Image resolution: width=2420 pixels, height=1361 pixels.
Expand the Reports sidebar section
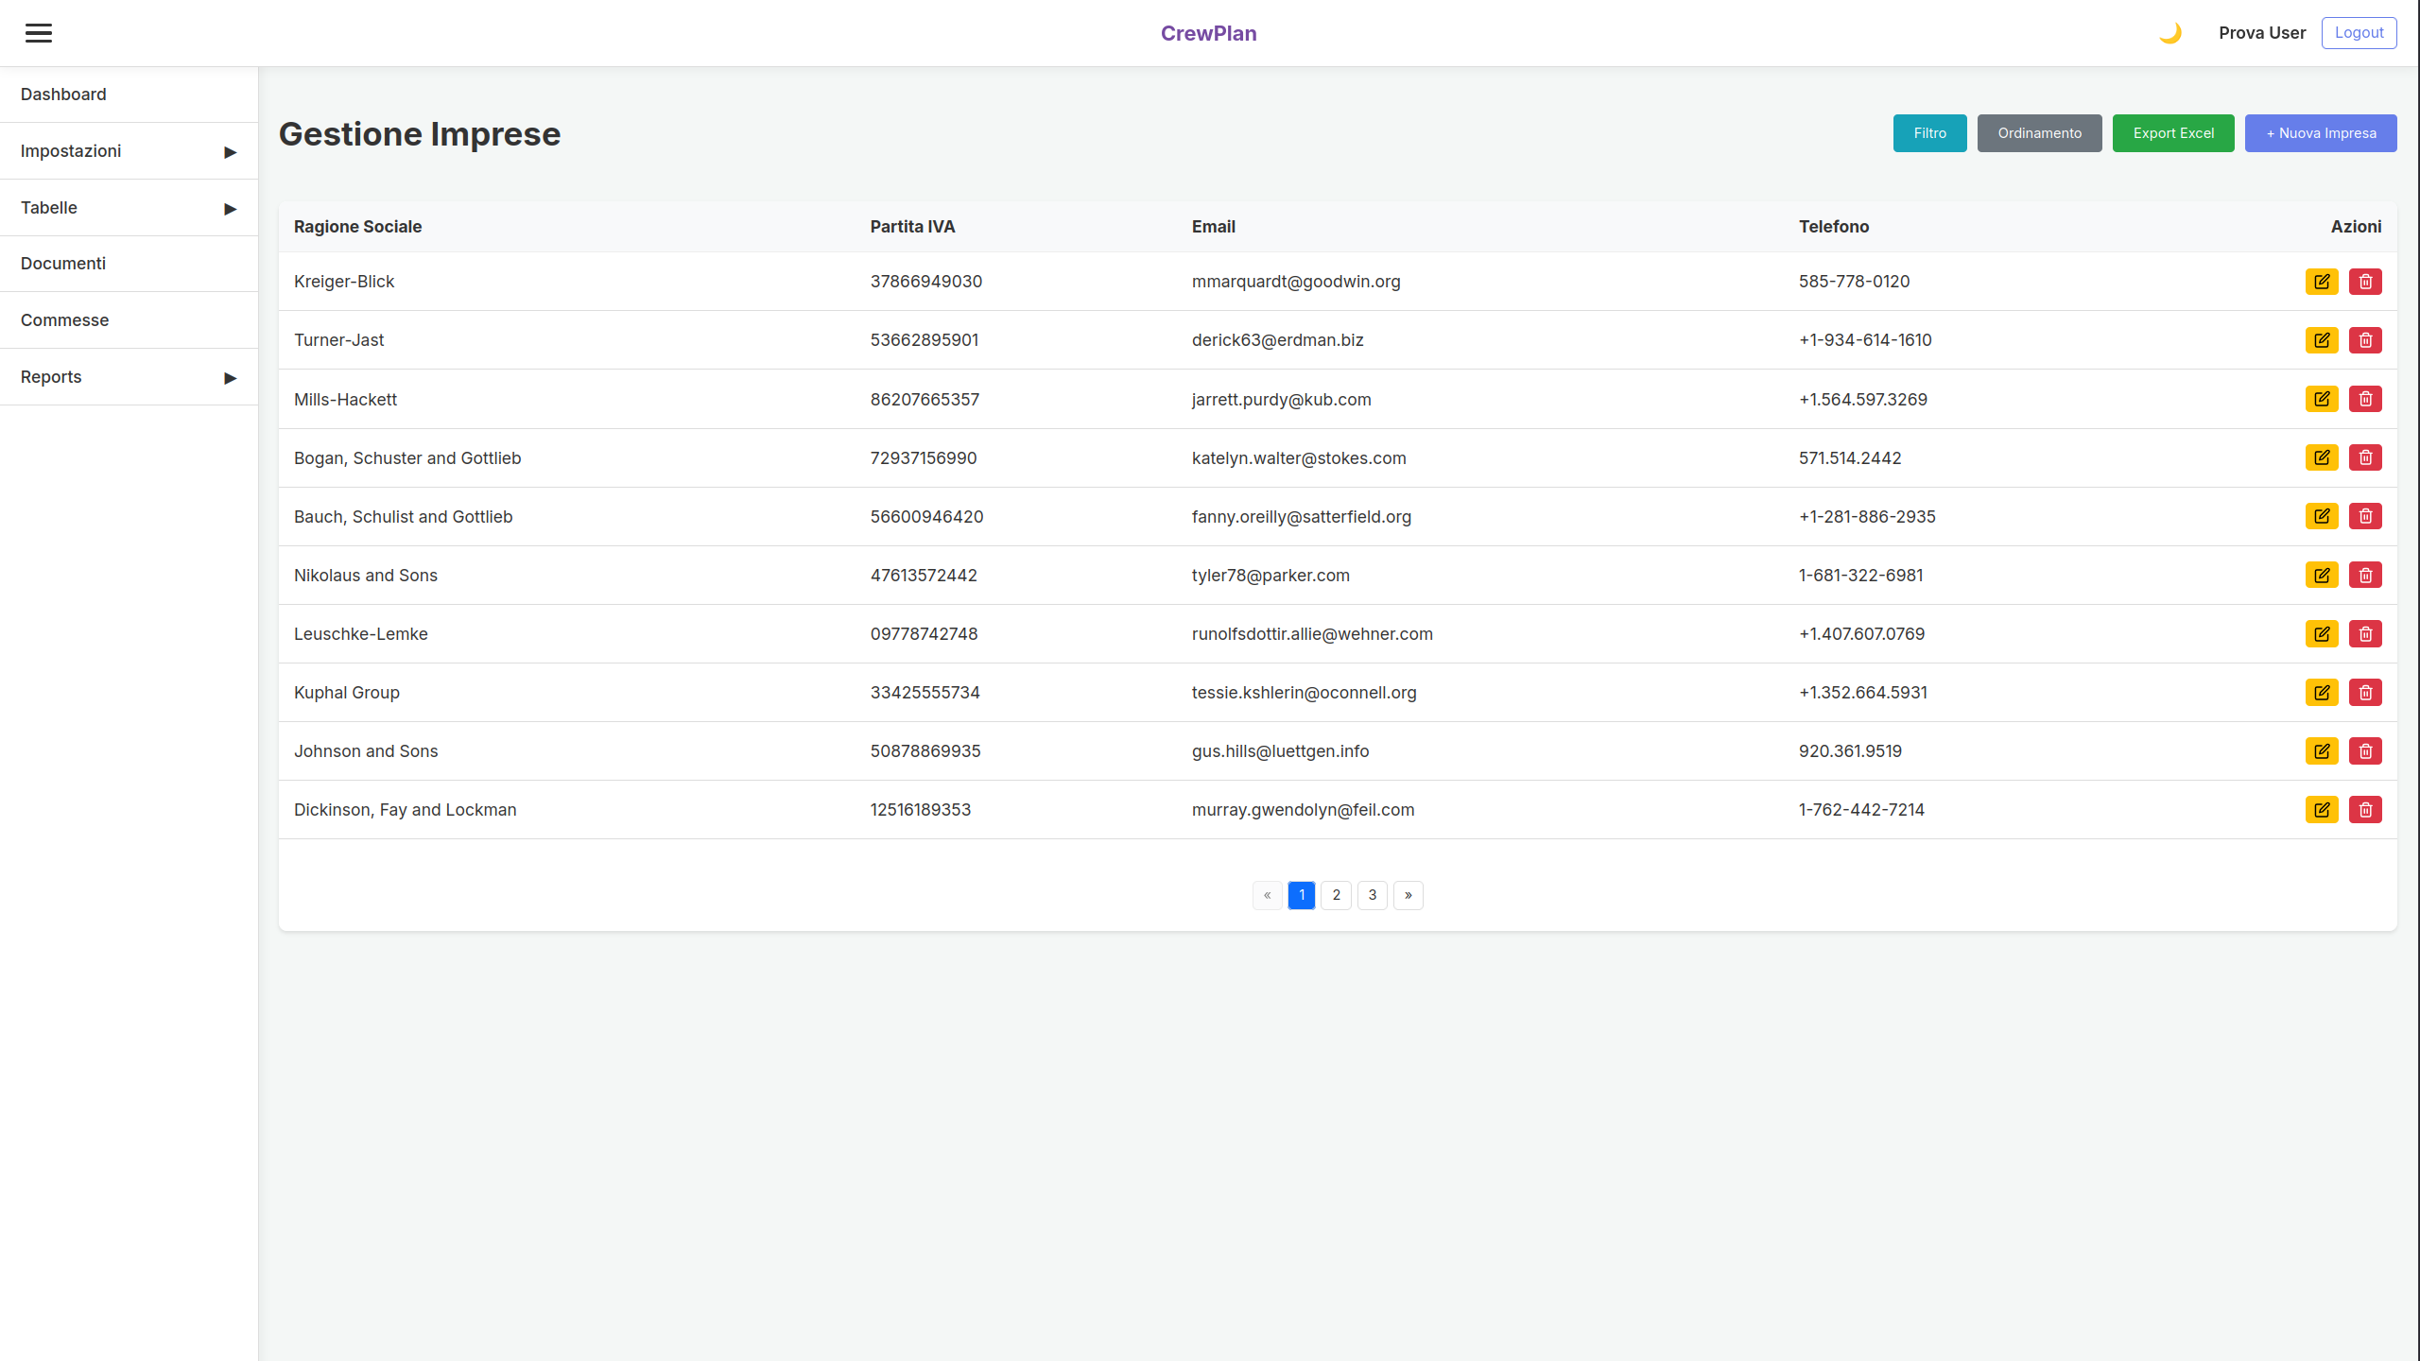[129, 377]
